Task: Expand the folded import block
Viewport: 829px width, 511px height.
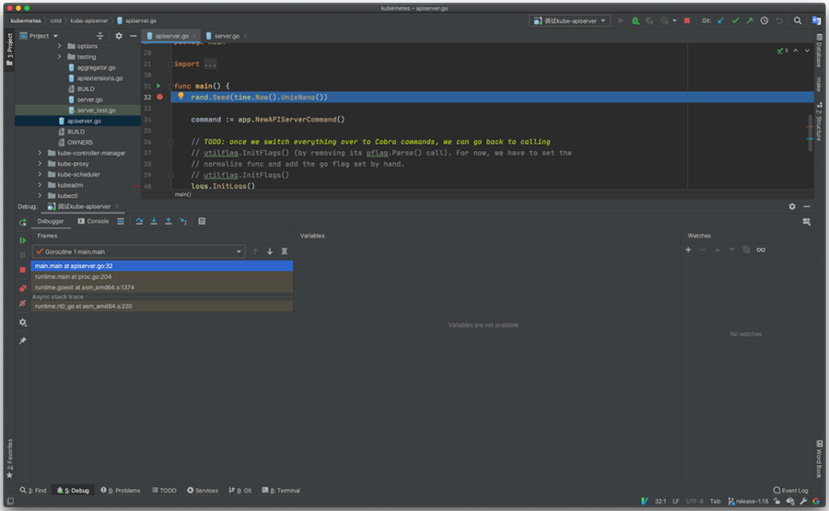Action: pos(208,64)
